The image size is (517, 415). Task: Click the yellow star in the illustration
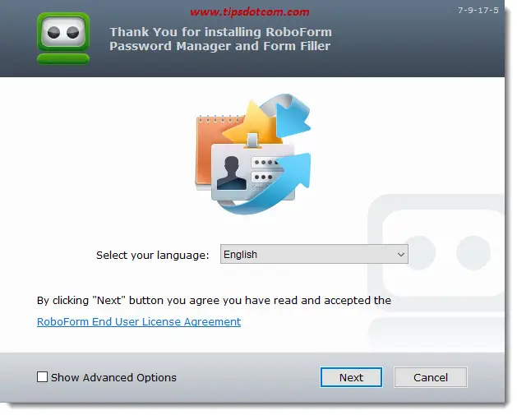tap(252, 123)
